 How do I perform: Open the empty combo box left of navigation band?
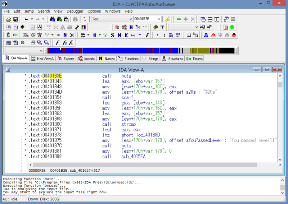(24, 51)
